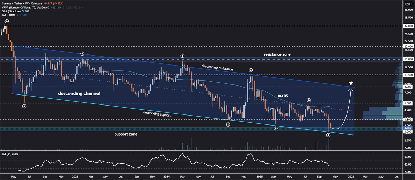
Task: Click the 3.800 price level label
Action: pyautogui.click(x=407, y=119)
